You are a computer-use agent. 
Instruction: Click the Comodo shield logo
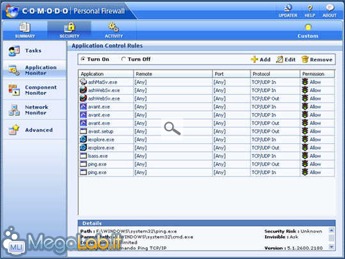click(12, 11)
